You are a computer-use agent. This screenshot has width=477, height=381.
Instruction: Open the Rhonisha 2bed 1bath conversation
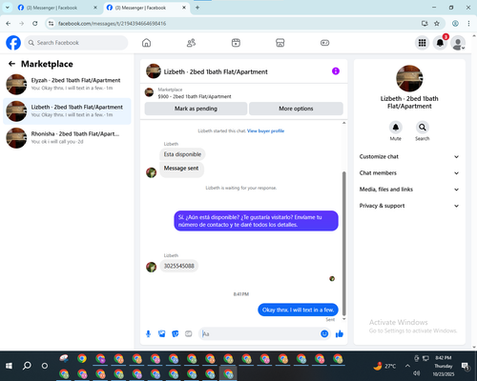pyautogui.click(x=67, y=138)
